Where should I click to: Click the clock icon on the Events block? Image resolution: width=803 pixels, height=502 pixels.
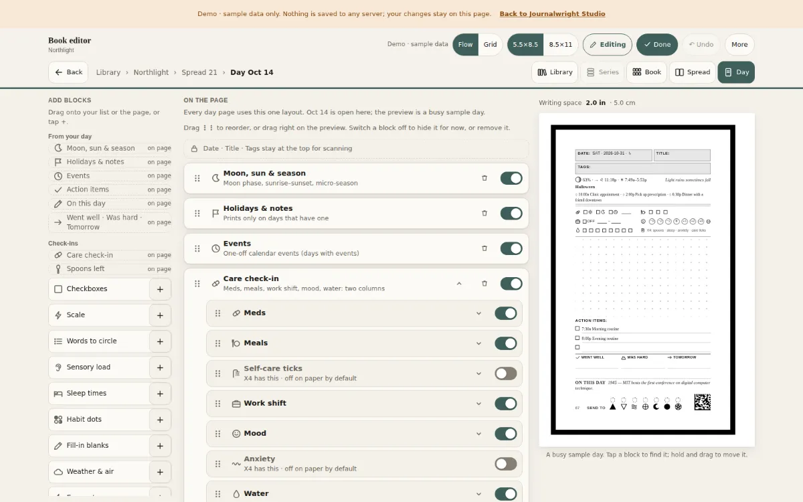pyautogui.click(x=215, y=248)
